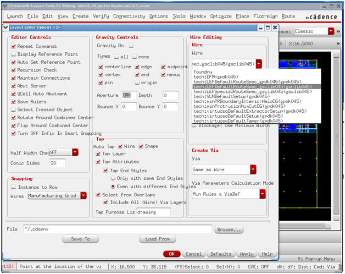
Task: Open the Layout Editor Options window menu icon
Action: point(5,27)
